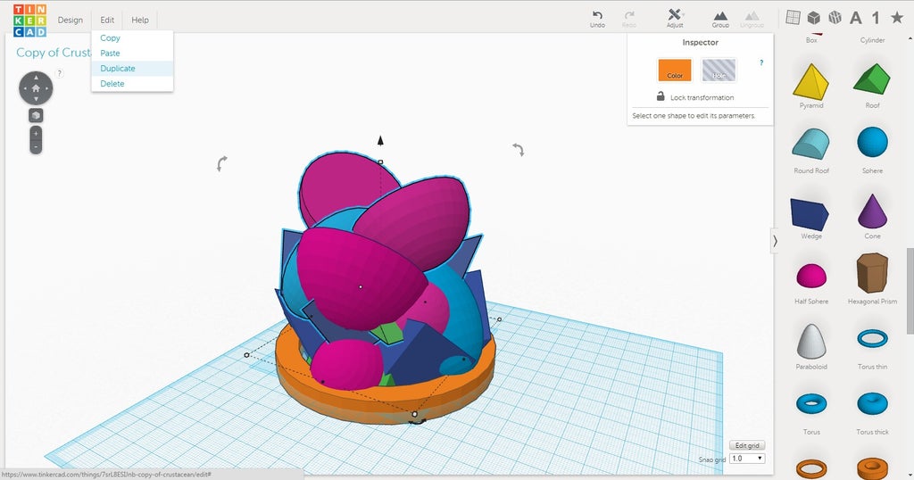This screenshot has width=914, height=480.
Task: Pick the Torus thick shape
Action: [873, 403]
